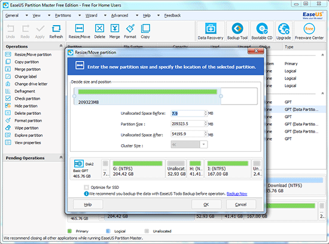Select the I: (NTFS) 167.00 GB block
This screenshot has height=244, width=329.
pos(228,169)
